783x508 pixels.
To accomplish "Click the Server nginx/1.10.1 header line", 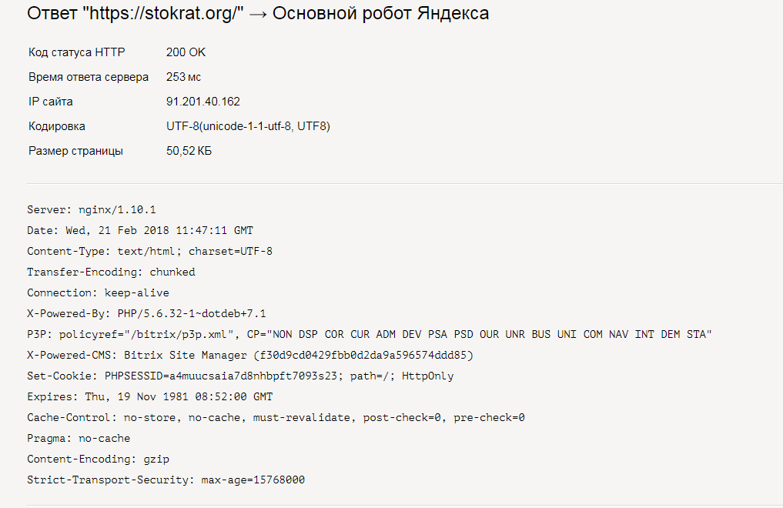I will coord(92,209).
